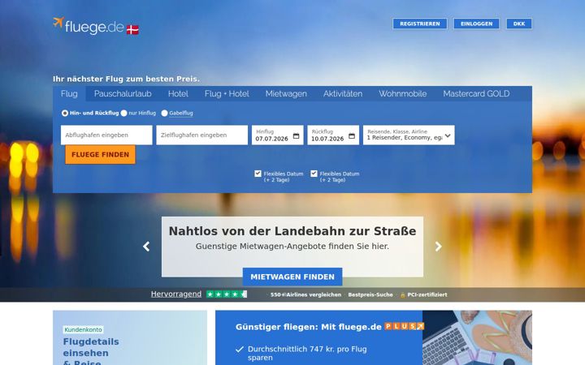The image size is (585, 365).
Task: Switch to the Hotel tab
Action: pyautogui.click(x=178, y=94)
